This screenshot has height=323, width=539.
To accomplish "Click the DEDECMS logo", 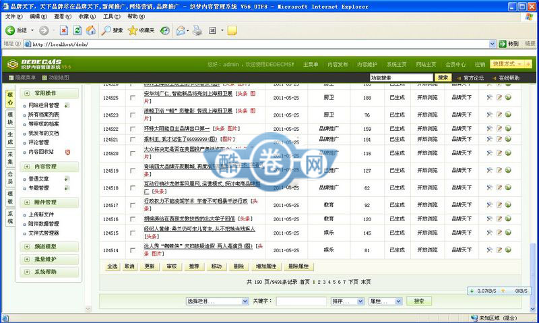I will pyautogui.click(x=38, y=63).
